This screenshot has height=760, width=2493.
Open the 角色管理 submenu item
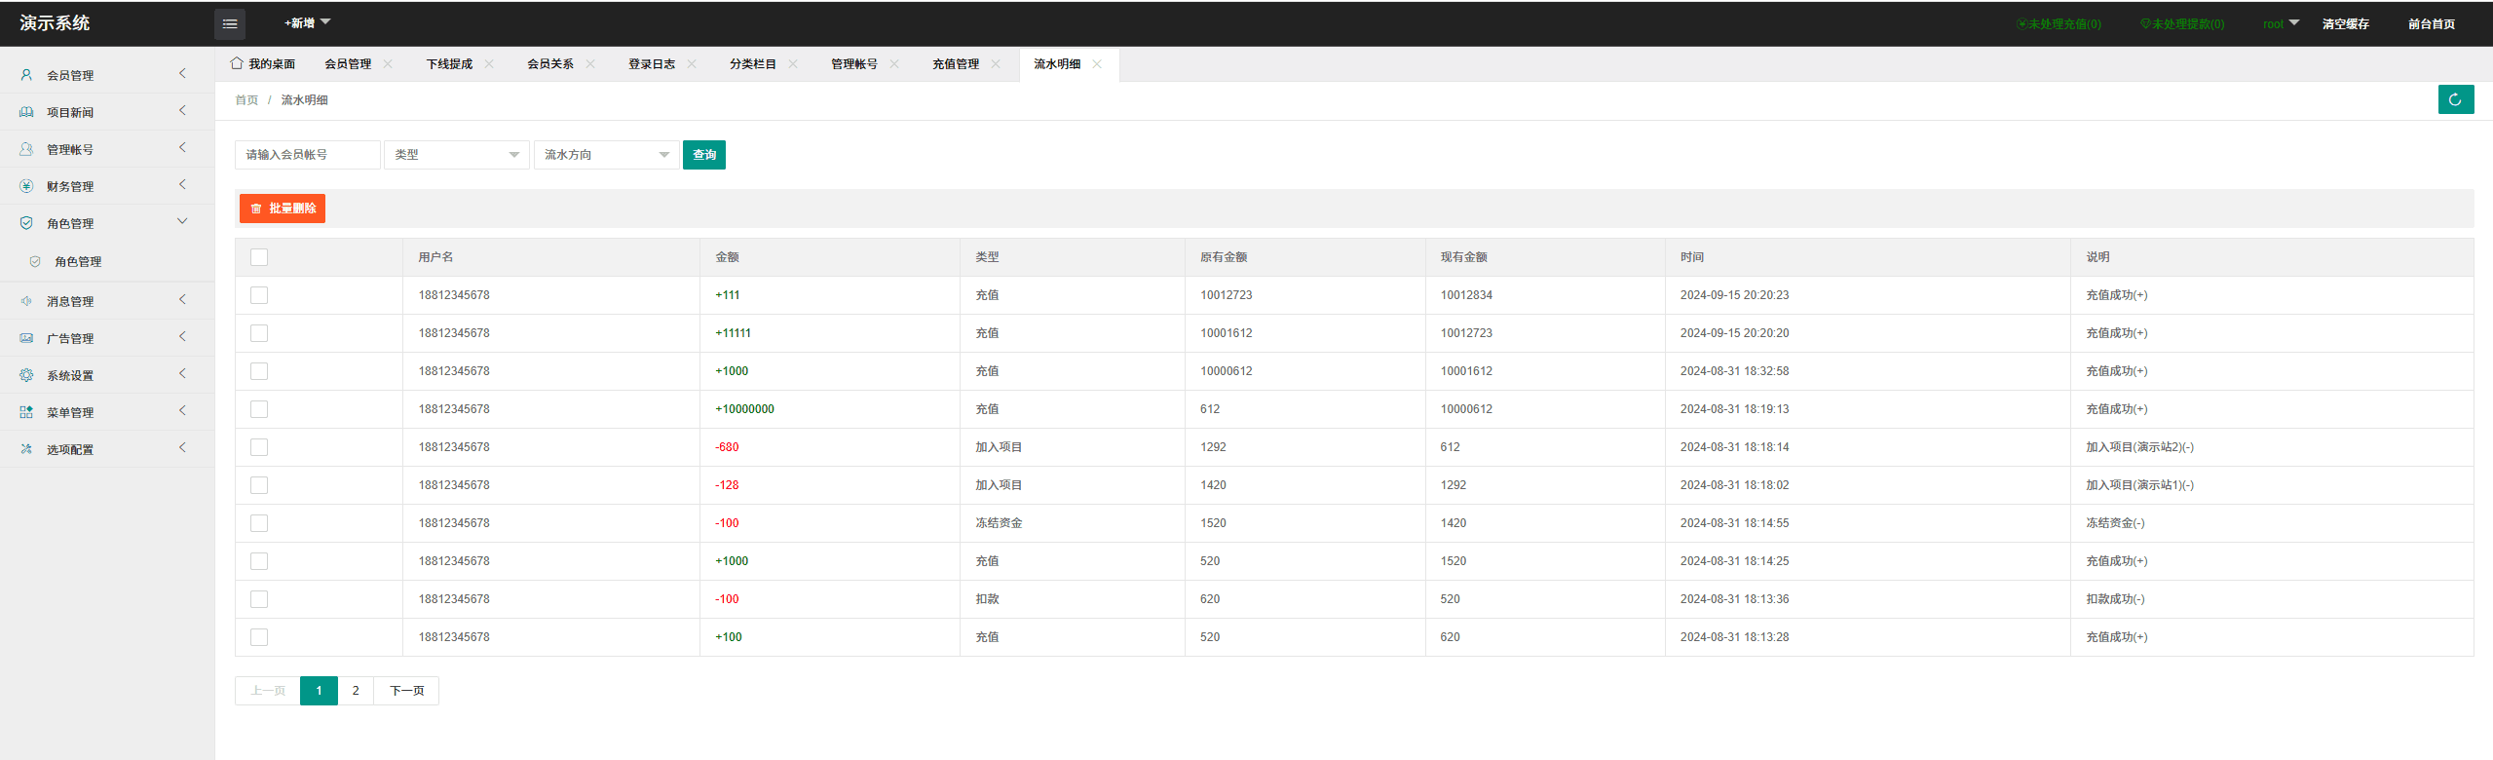(107, 262)
